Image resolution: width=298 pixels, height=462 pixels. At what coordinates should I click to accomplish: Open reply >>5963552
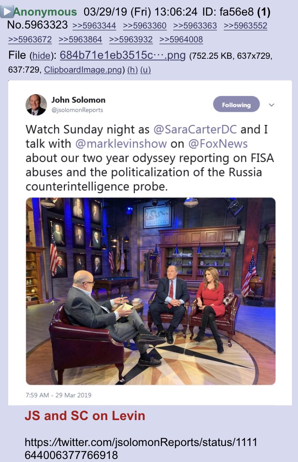point(245,25)
